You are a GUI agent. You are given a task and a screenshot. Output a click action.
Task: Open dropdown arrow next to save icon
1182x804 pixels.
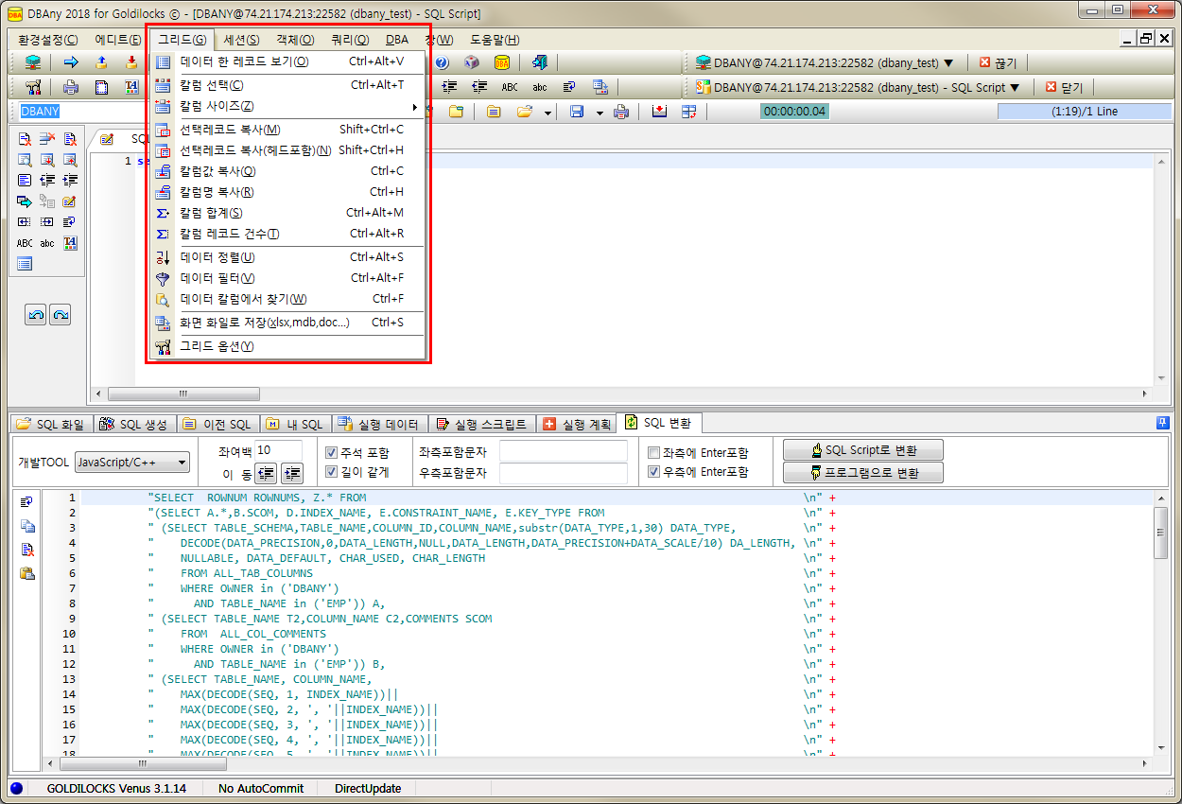[x=600, y=113]
